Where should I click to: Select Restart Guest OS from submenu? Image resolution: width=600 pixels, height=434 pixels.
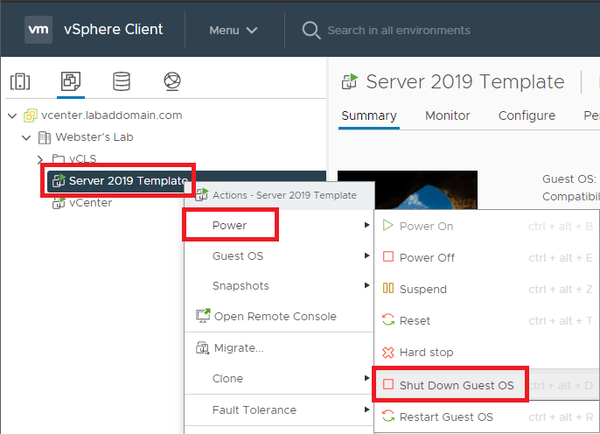click(446, 416)
